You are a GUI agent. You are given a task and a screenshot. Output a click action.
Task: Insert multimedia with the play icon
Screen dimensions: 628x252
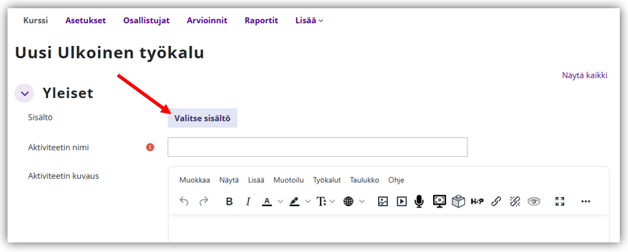coord(402,202)
